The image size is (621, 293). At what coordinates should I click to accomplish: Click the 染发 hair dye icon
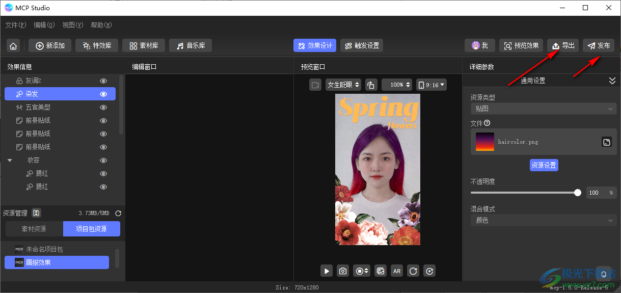[x=19, y=94]
